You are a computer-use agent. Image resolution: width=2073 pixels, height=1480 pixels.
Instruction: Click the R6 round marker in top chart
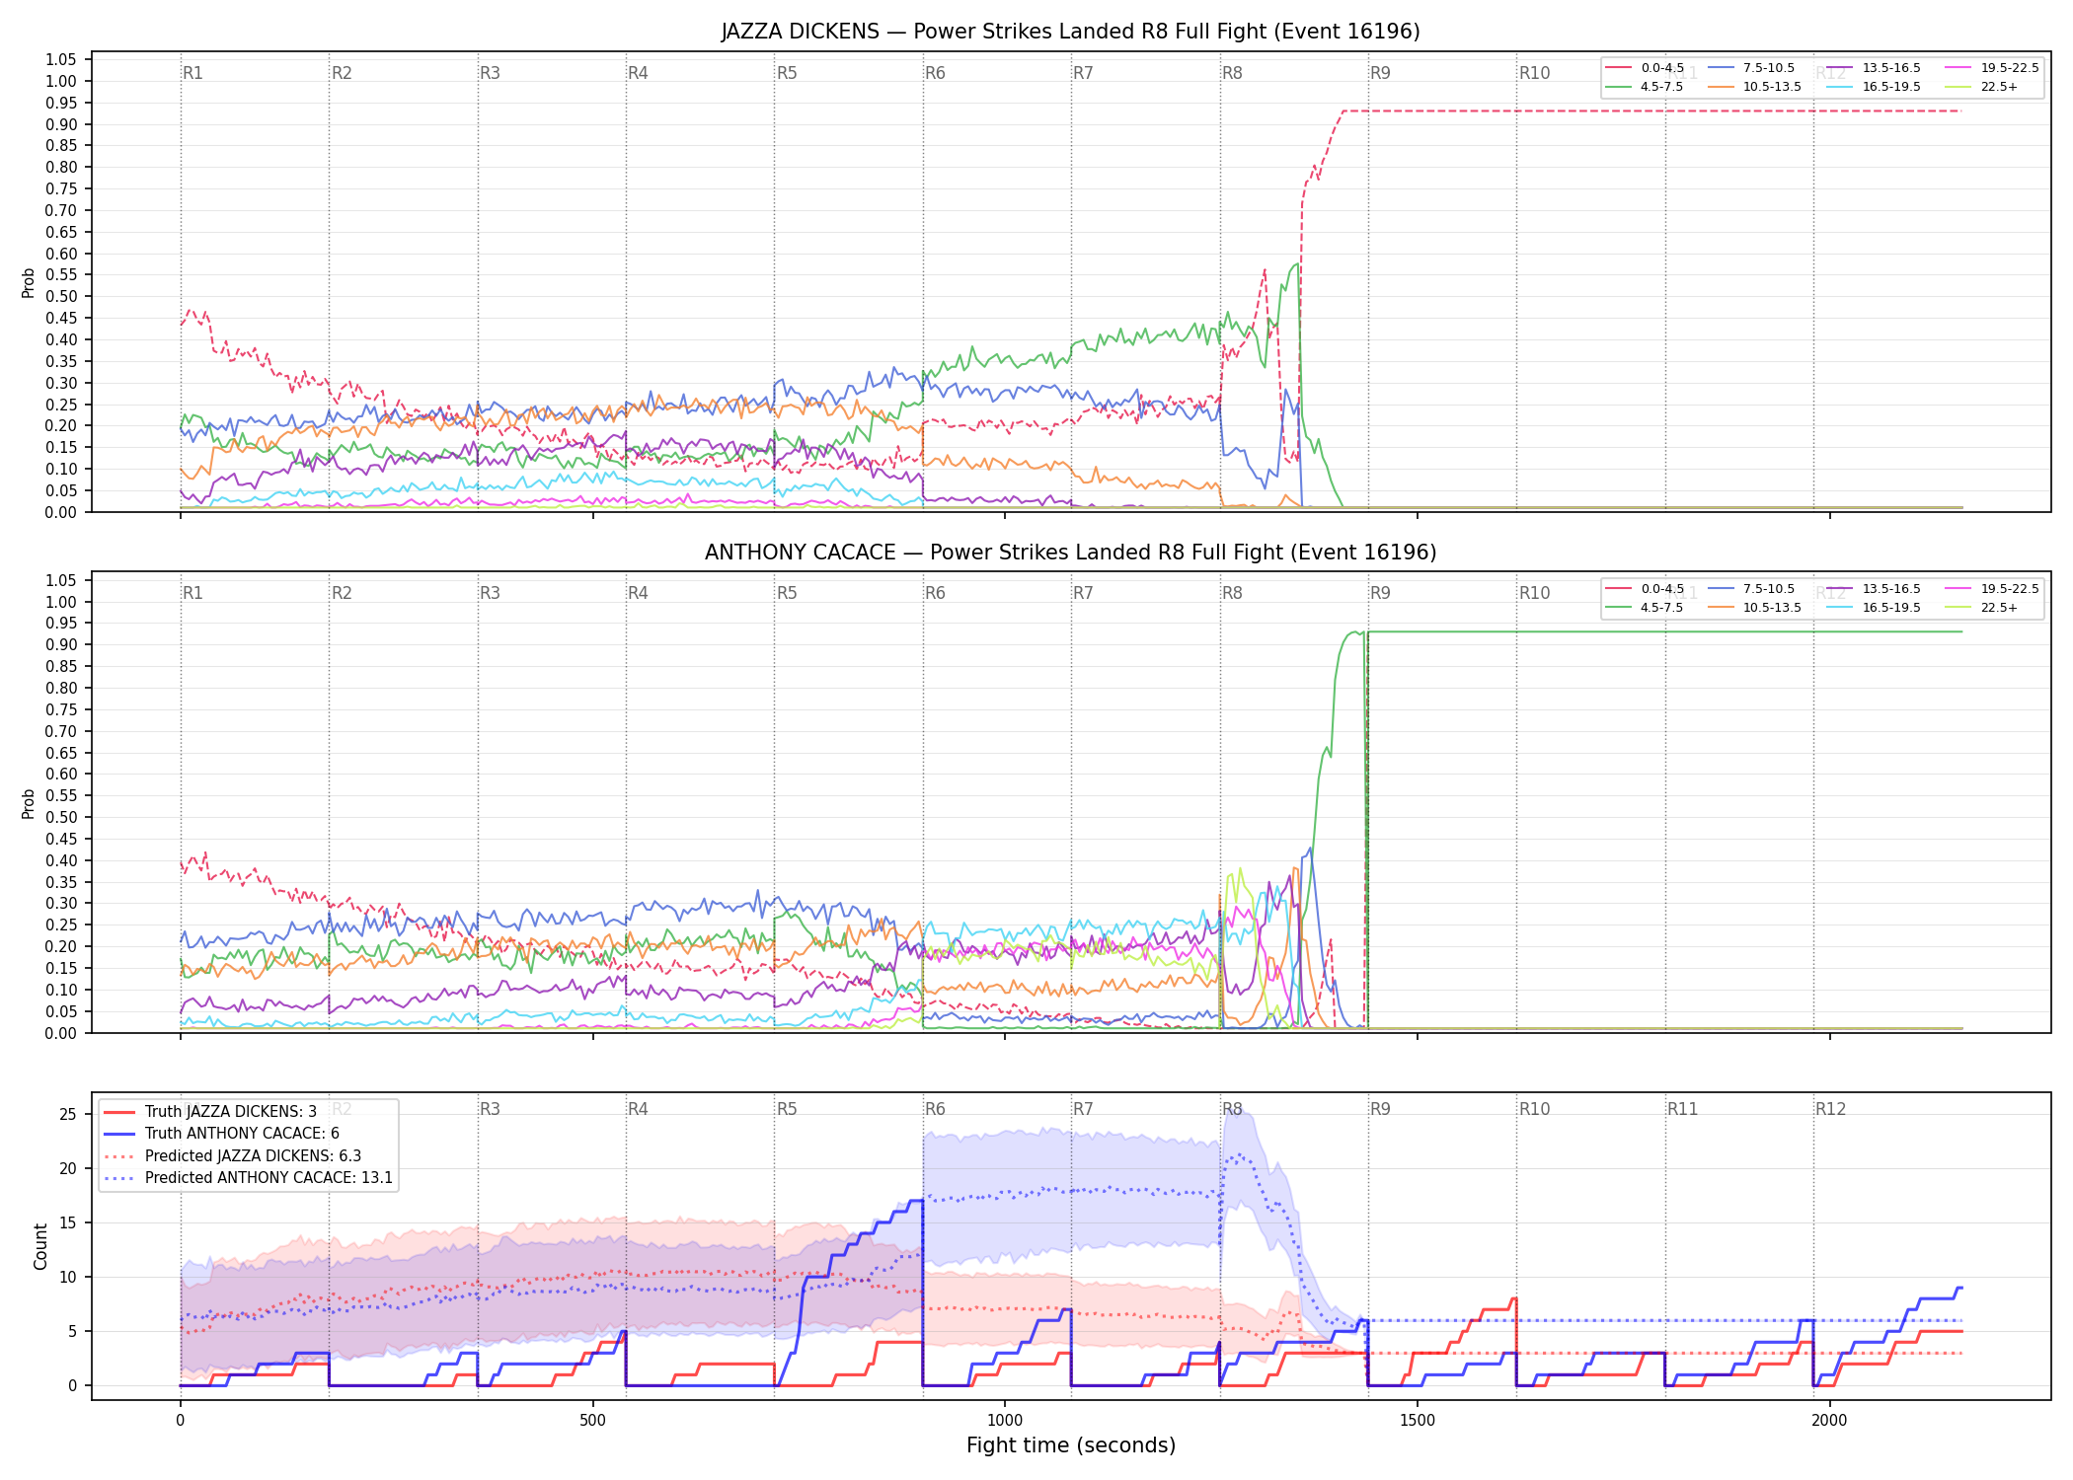tap(935, 73)
